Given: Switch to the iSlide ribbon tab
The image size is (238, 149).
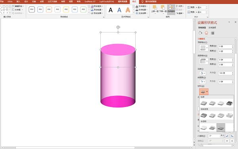Looking at the screenshot, I should click(10, 2).
